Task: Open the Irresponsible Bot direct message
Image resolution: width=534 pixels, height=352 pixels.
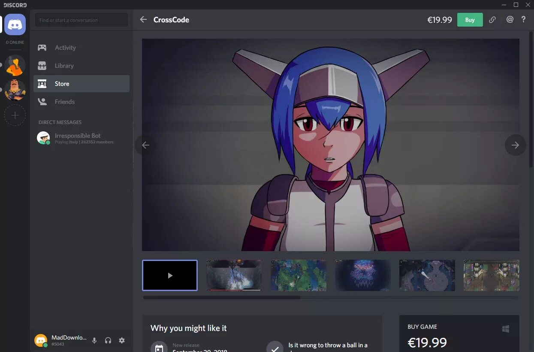Action: point(81,138)
